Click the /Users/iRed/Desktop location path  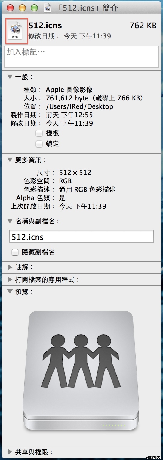click(79, 106)
